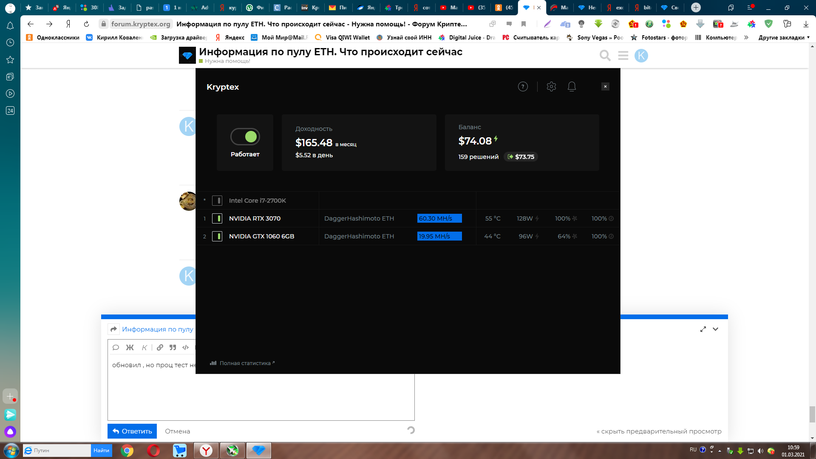Switch to the bit browser tab

pyautogui.click(x=642, y=8)
